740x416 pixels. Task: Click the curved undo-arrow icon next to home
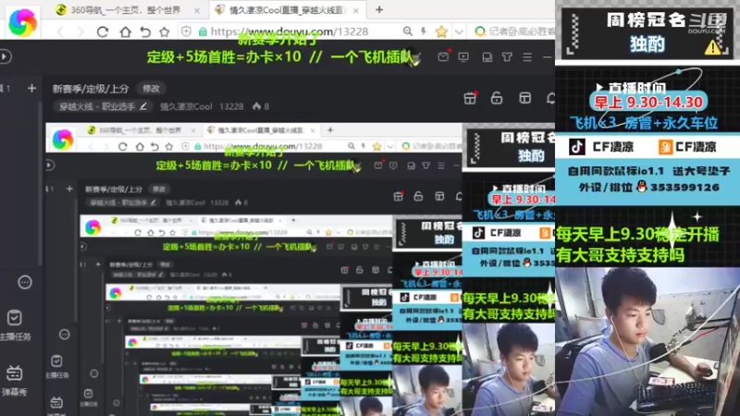coord(145,31)
